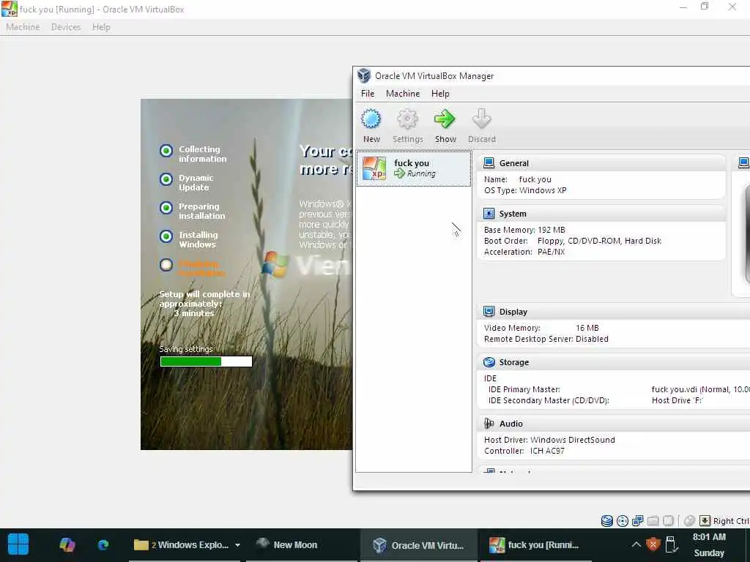This screenshot has width=750, height=562.
Task: Collapse the Audio details section header
Action: pos(615,424)
